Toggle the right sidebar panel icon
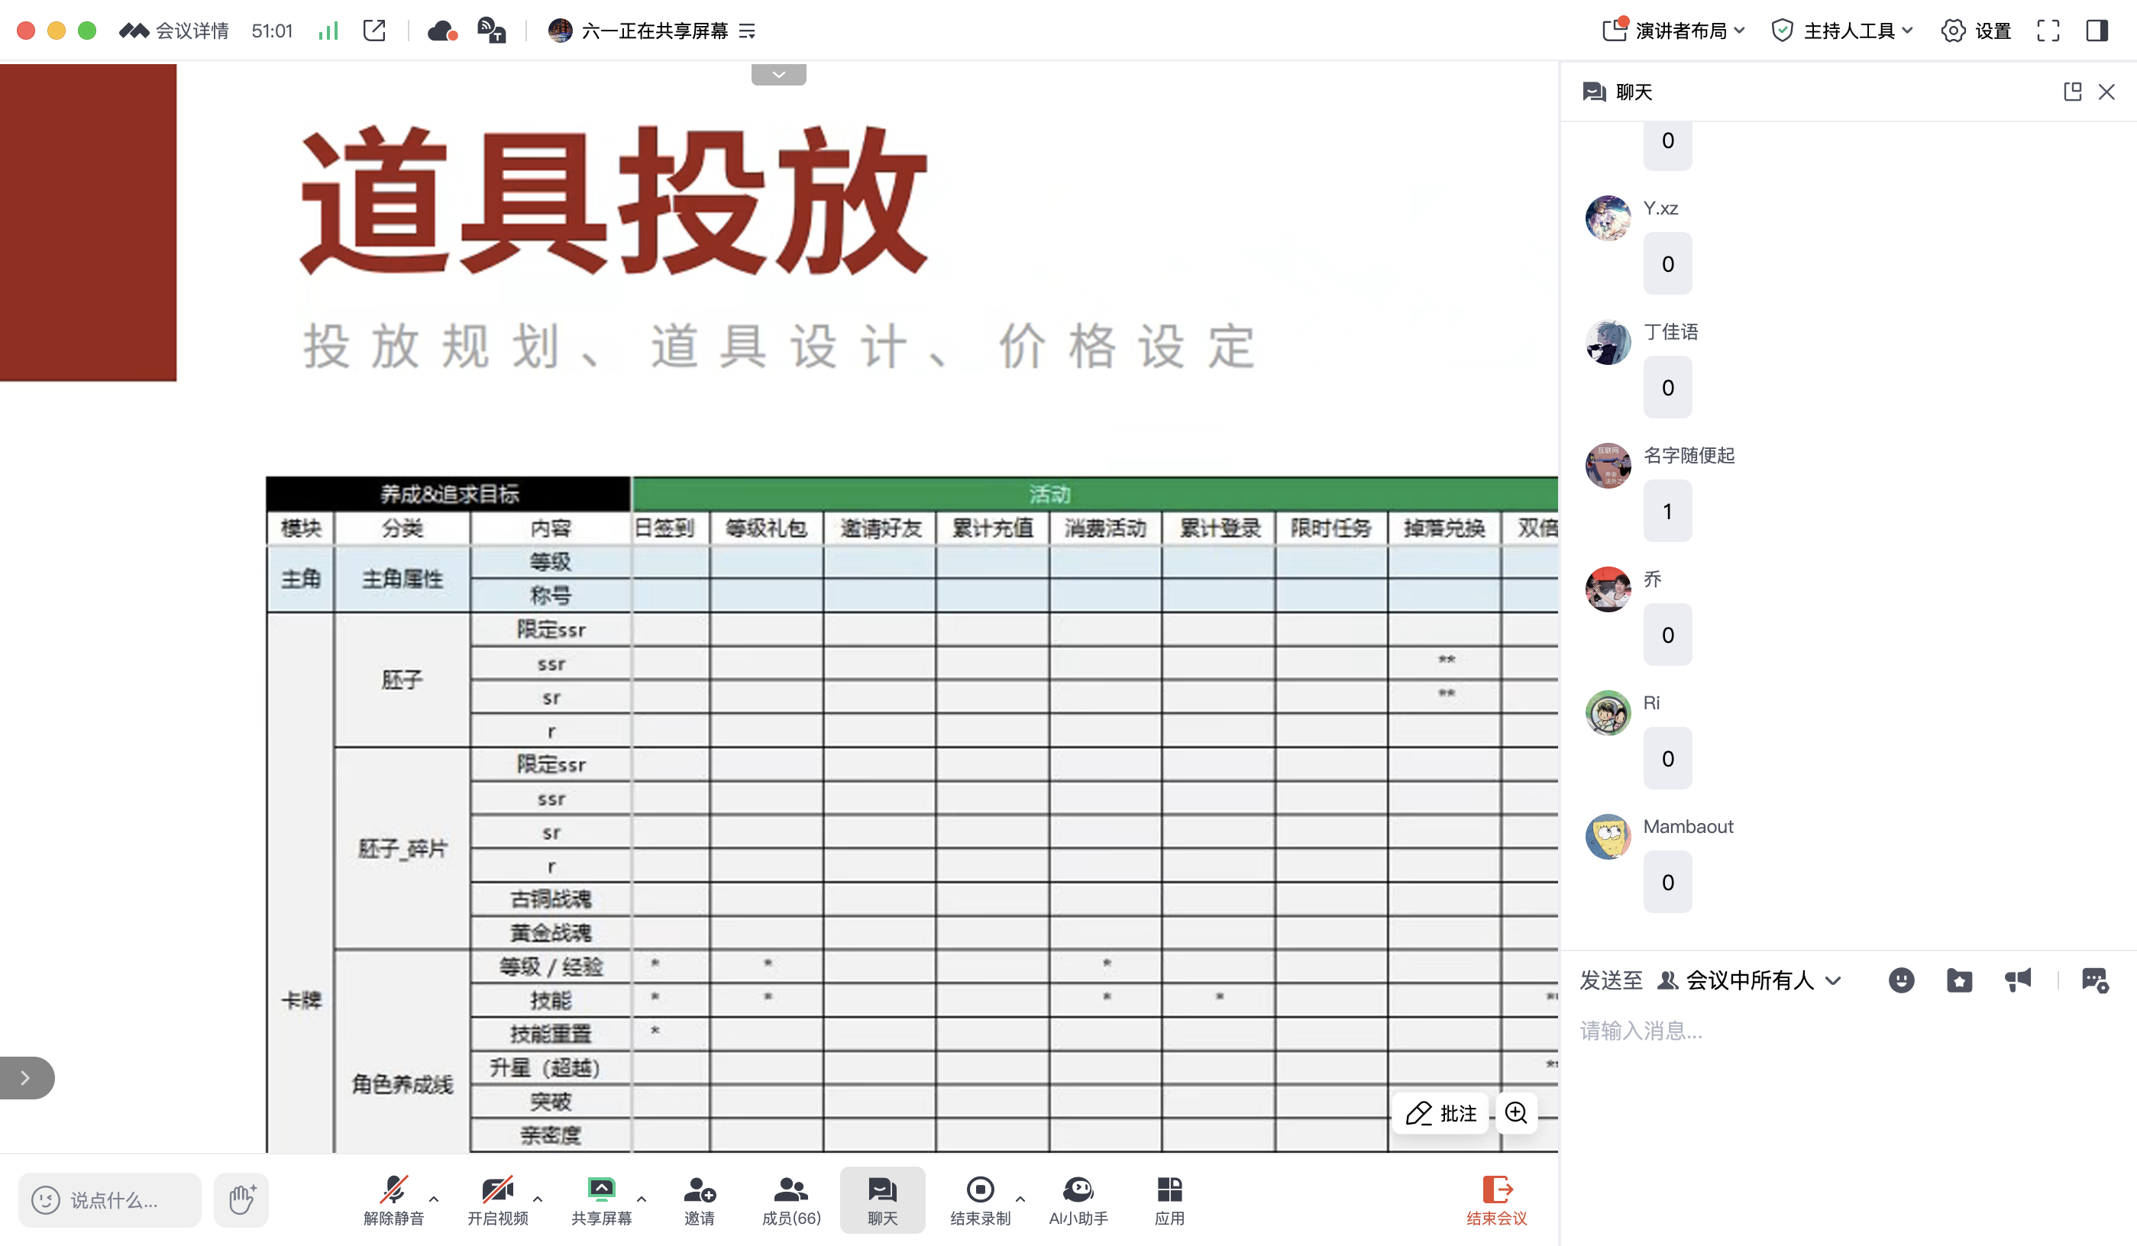This screenshot has height=1246, width=2137. (2097, 31)
